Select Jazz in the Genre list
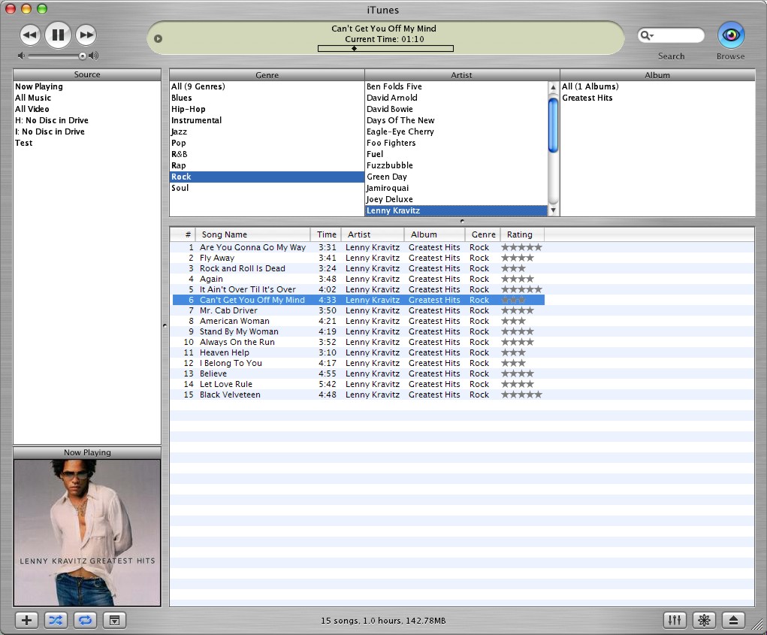Screen dimensions: 767x635 (x=180, y=132)
